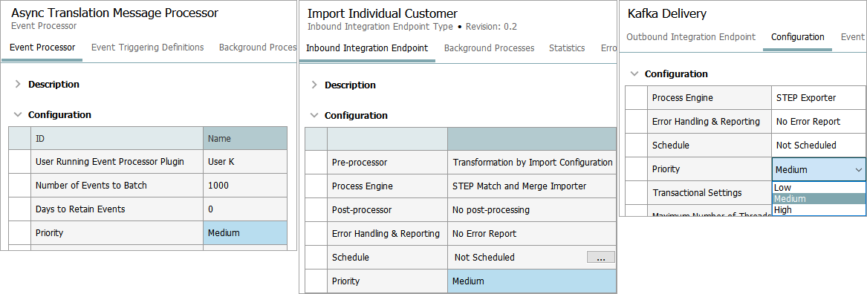Click Post-processor row label
This screenshot has width=867, height=294.
tap(362, 210)
